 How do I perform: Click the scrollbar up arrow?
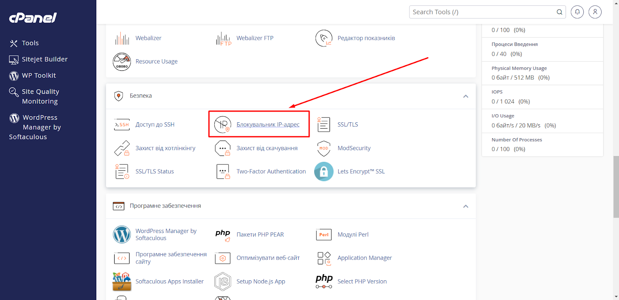point(616,2)
